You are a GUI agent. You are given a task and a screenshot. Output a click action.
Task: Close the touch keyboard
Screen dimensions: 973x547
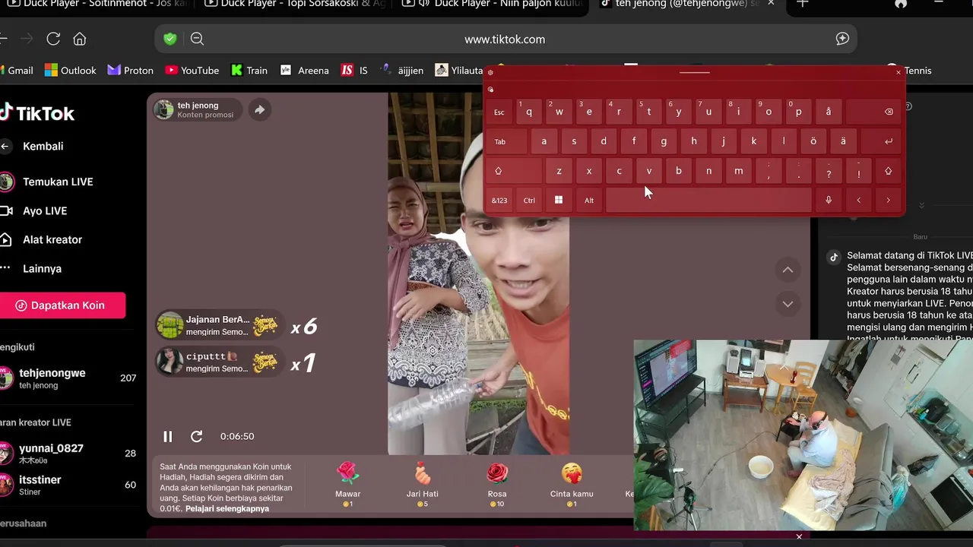(899, 72)
